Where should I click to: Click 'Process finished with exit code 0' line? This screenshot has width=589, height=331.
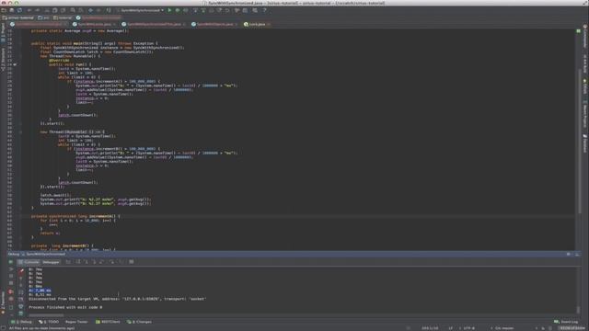point(65,307)
